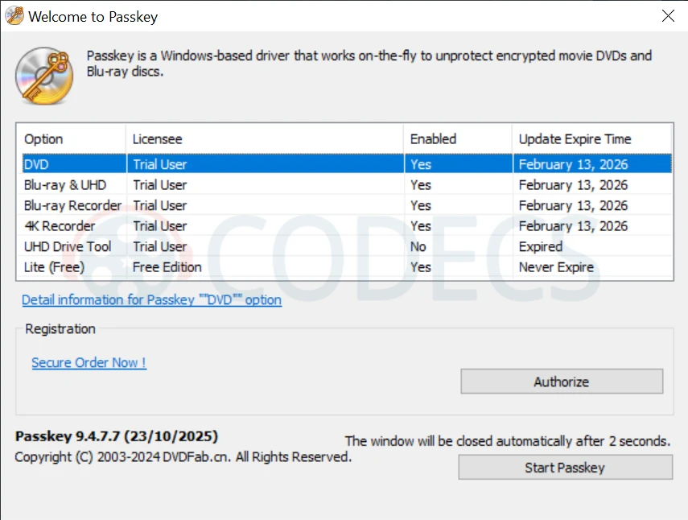The image size is (688, 520).
Task: Click the Licensee column header
Action: 158,139
